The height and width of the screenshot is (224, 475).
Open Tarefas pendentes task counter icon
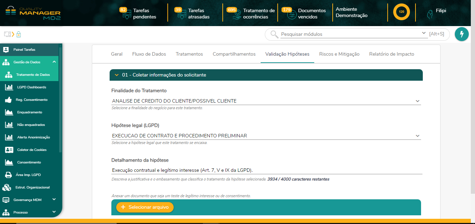pyautogui.click(x=127, y=15)
